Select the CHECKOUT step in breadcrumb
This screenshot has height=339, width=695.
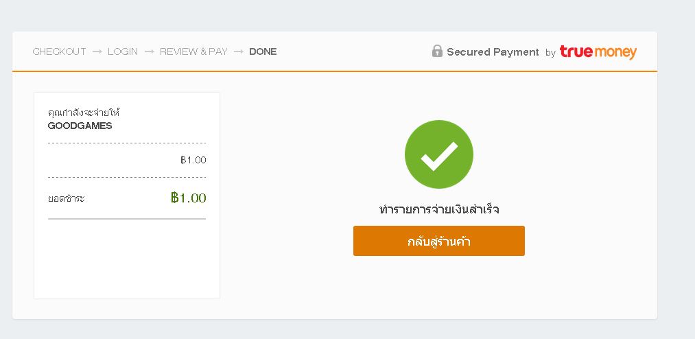coord(60,52)
